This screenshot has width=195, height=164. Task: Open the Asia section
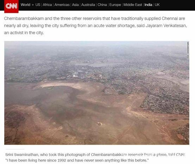click(x=75, y=5)
